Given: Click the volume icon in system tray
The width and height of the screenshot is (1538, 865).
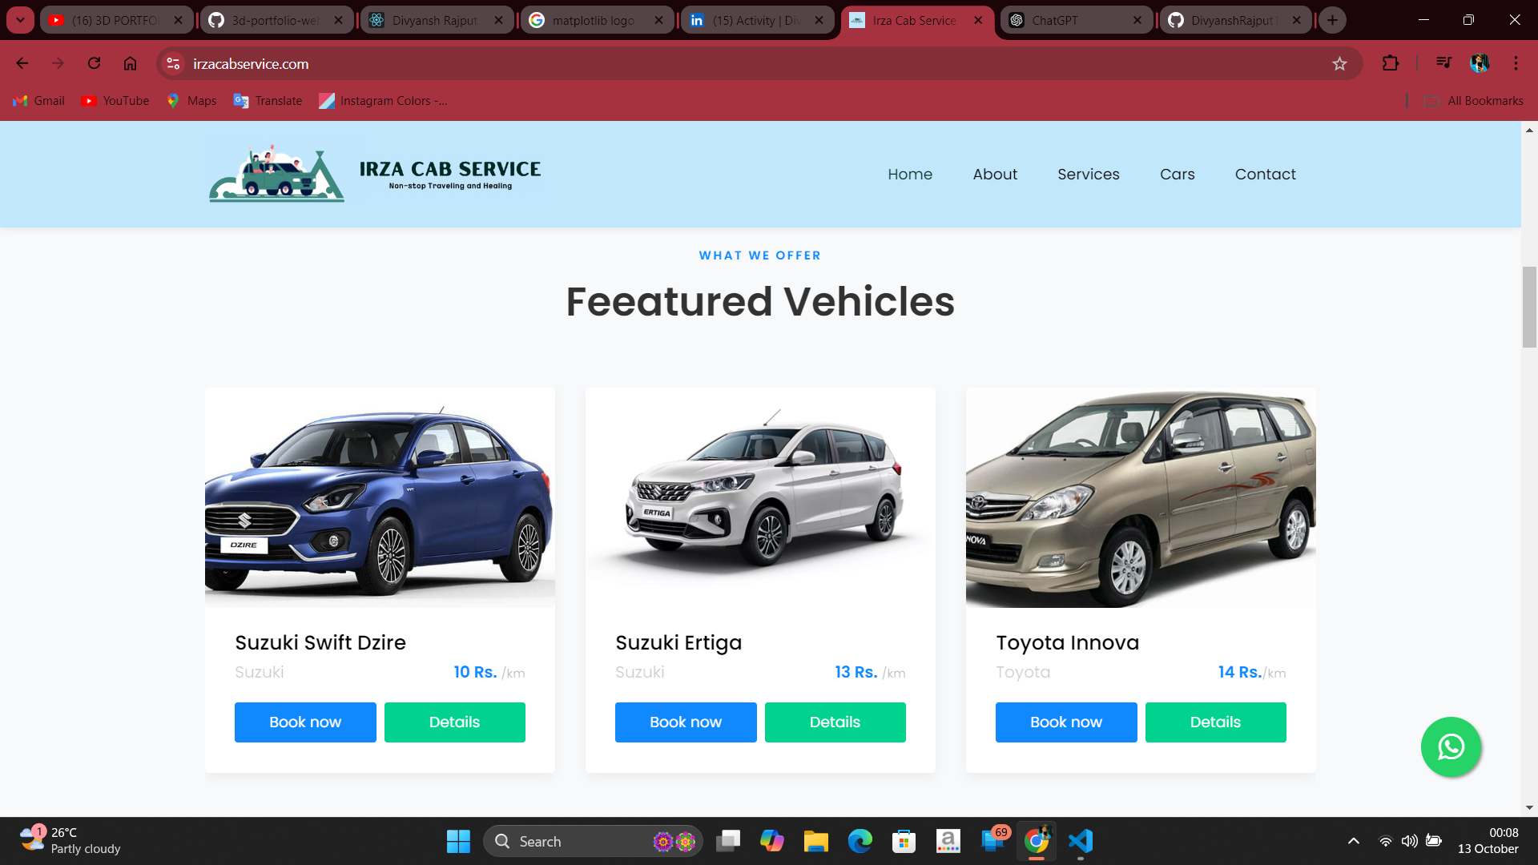Looking at the screenshot, I should (x=1410, y=841).
